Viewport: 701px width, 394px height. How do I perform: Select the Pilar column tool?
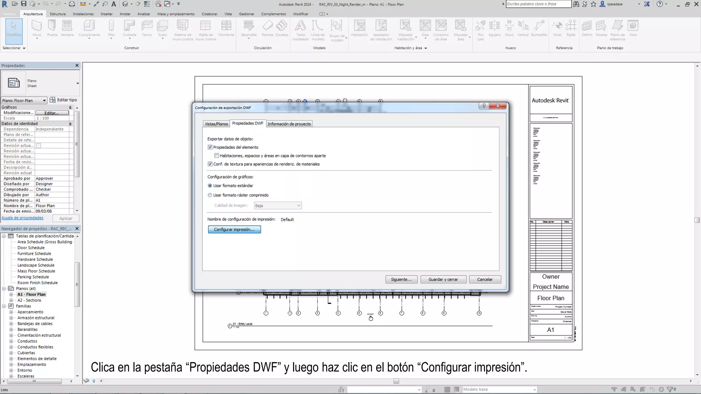click(x=111, y=28)
